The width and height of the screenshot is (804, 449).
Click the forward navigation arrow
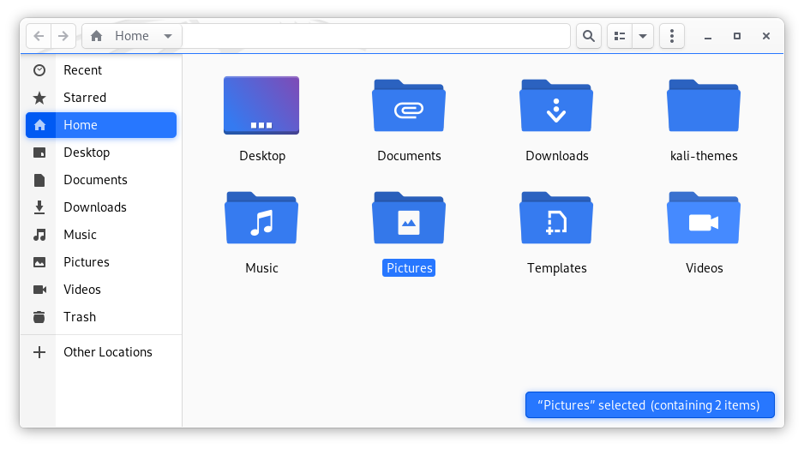(x=63, y=36)
